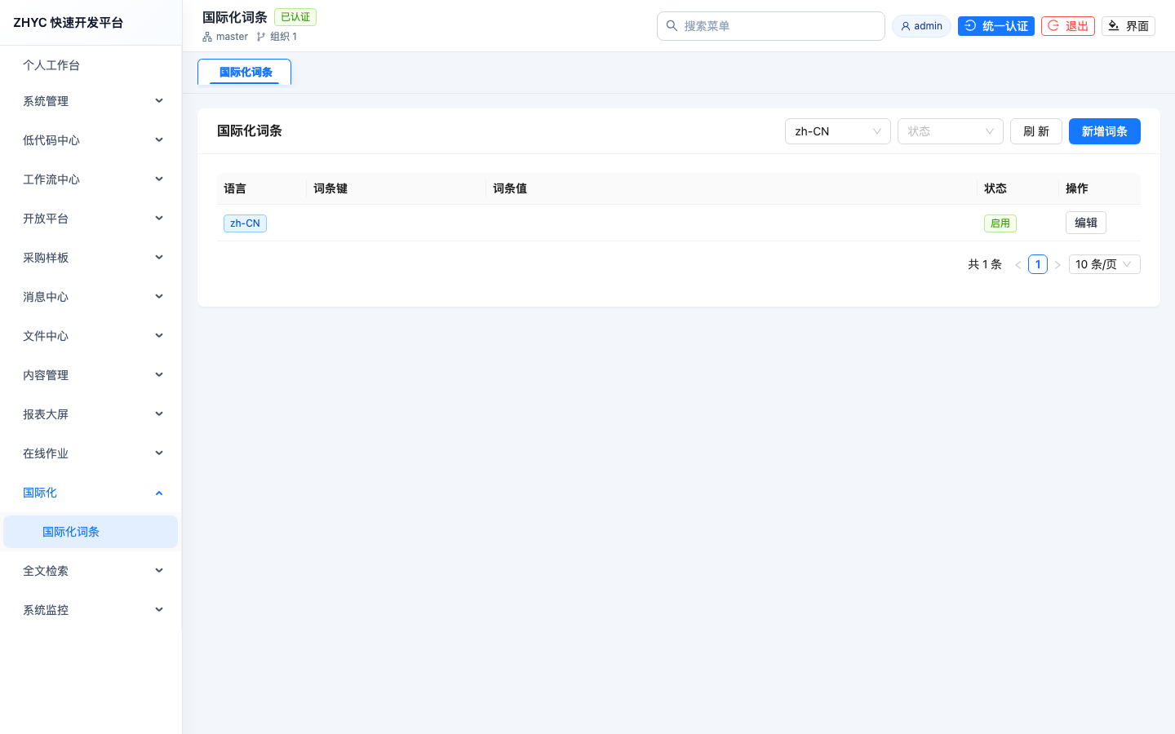Click the 共 1 条 total count text
This screenshot has height=734, width=1175.
coord(985,264)
